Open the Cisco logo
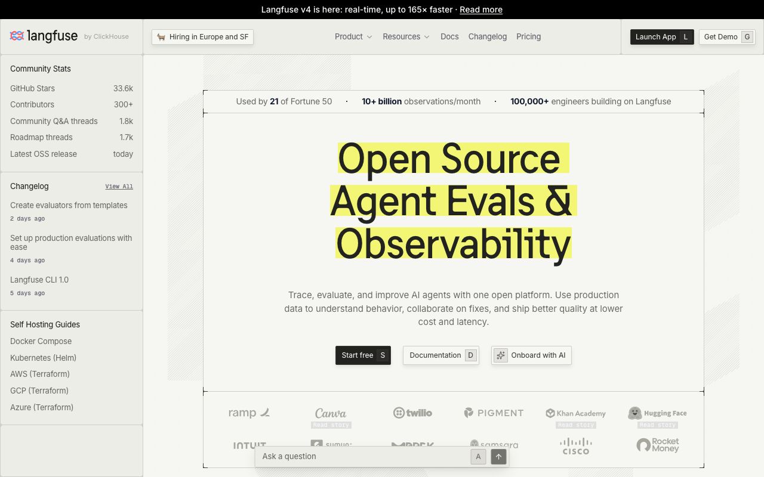Viewport: 764px width, 477px height. click(x=575, y=446)
